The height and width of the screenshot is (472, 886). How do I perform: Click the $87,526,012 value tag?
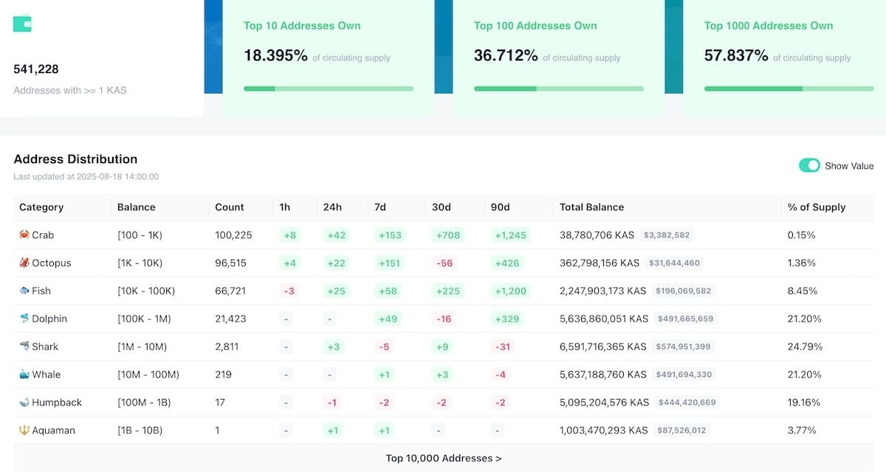pyautogui.click(x=681, y=431)
